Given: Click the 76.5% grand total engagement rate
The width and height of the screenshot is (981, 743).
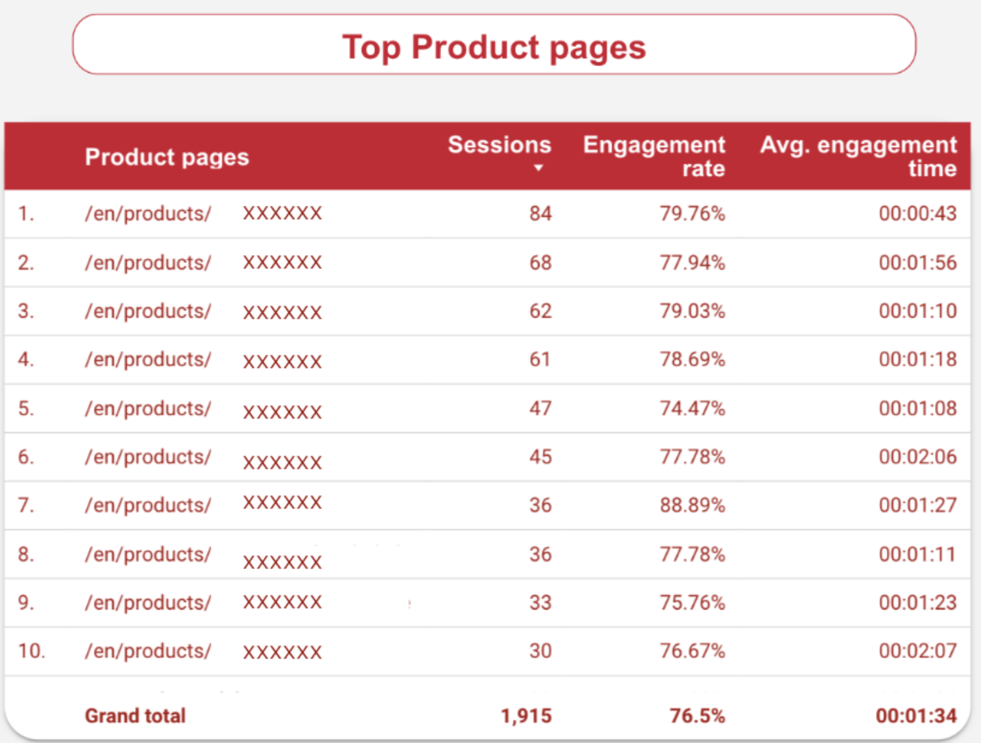Looking at the screenshot, I should pos(697,716).
